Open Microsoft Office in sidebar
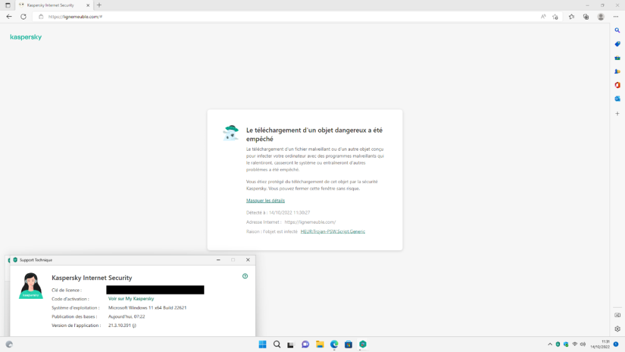The width and height of the screenshot is (625, 352). pos(617,85)
